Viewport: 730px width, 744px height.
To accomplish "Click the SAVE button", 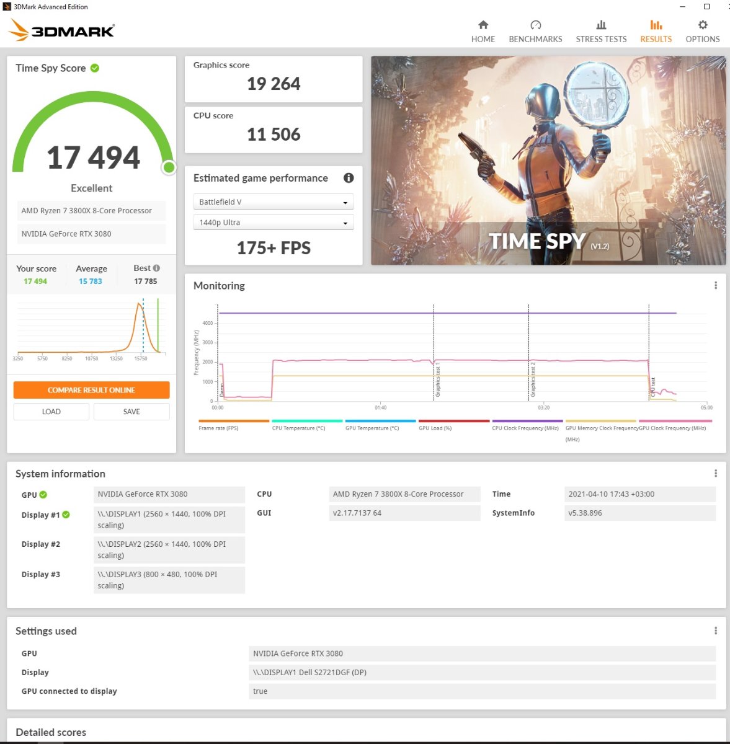I will 131,412.
